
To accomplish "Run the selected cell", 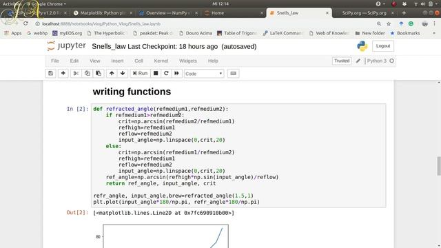I will point(140,74).
